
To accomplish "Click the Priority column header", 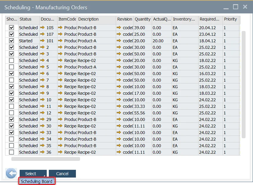I will tap(230, 20).
